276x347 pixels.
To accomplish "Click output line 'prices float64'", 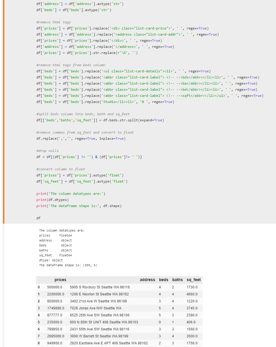I will pos(55,236).
